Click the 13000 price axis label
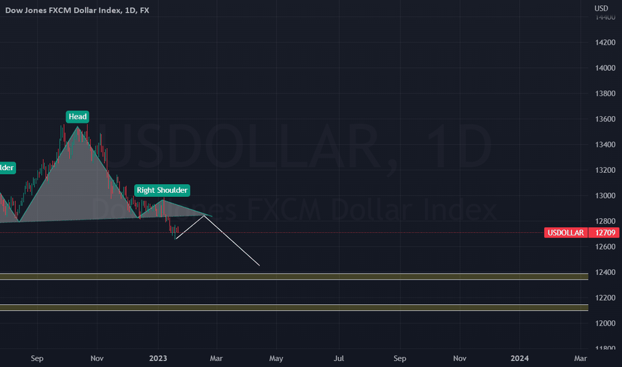622x367 pixels. (x=605, y=196)
